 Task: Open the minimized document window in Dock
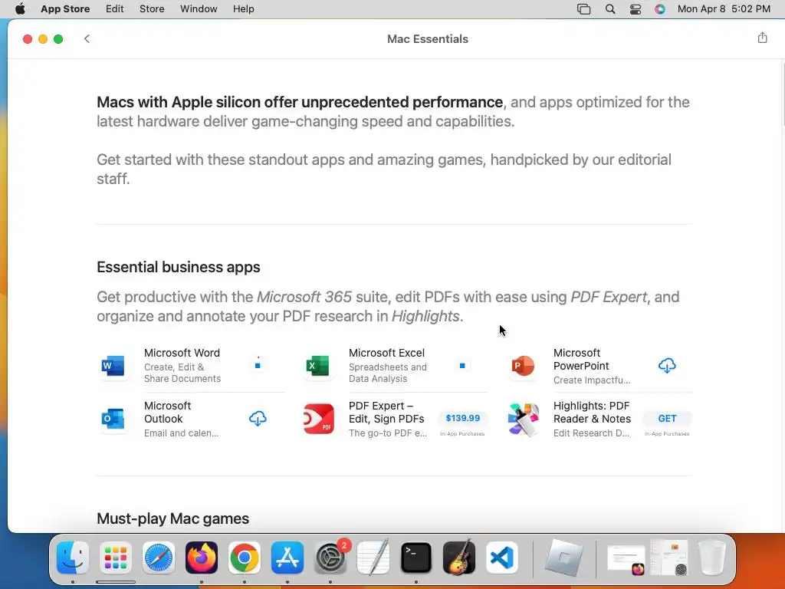point(626,558)
